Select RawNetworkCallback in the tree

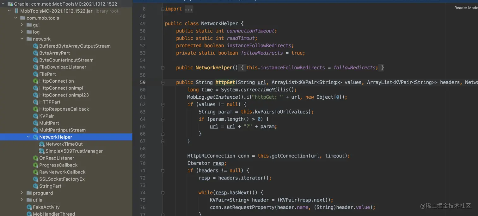click(62, 172)
